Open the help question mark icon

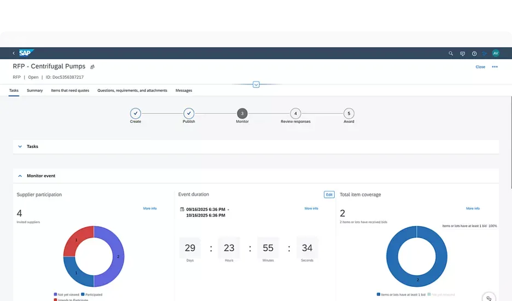click(474, 53)
